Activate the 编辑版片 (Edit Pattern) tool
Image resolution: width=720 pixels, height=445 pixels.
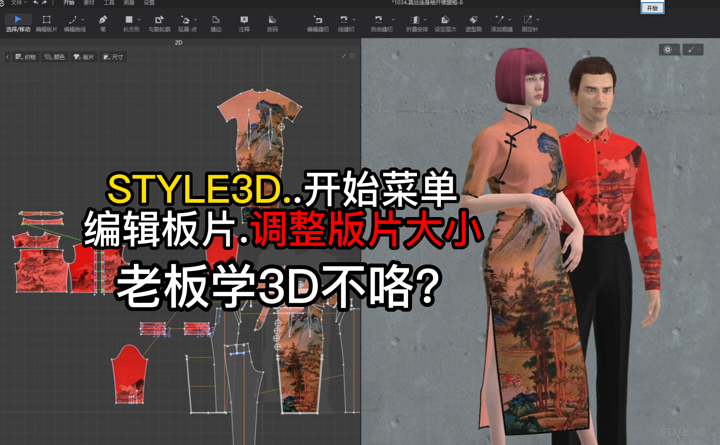click(x=46, y=23)
